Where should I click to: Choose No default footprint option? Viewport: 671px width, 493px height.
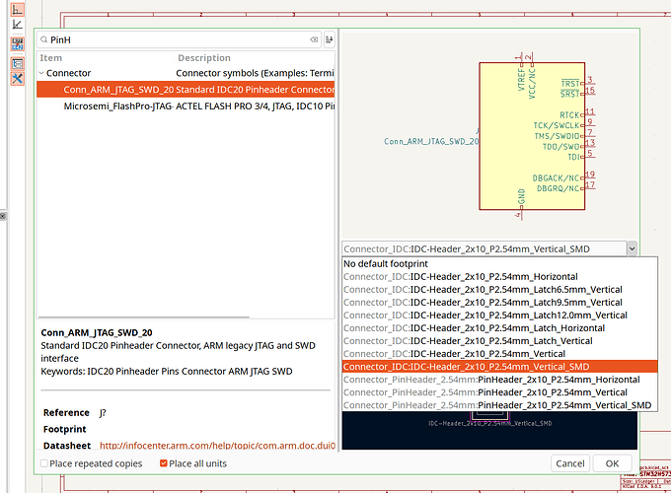(499, 264)
